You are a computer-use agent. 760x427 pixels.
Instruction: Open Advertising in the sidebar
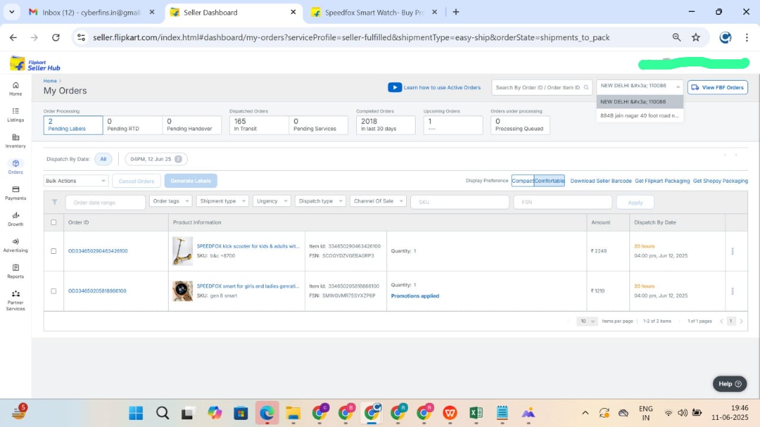tap(15, 245)
